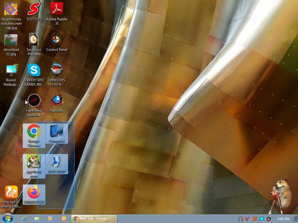This screenshot has width=298, height=223.
Task: Select the Computer desktop icon
Action: pyautogui.click(x=57, y=134)
